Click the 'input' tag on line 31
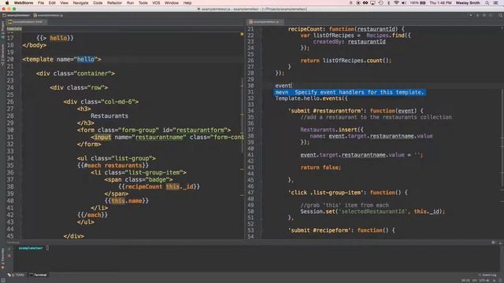 [x=102, y=138]
